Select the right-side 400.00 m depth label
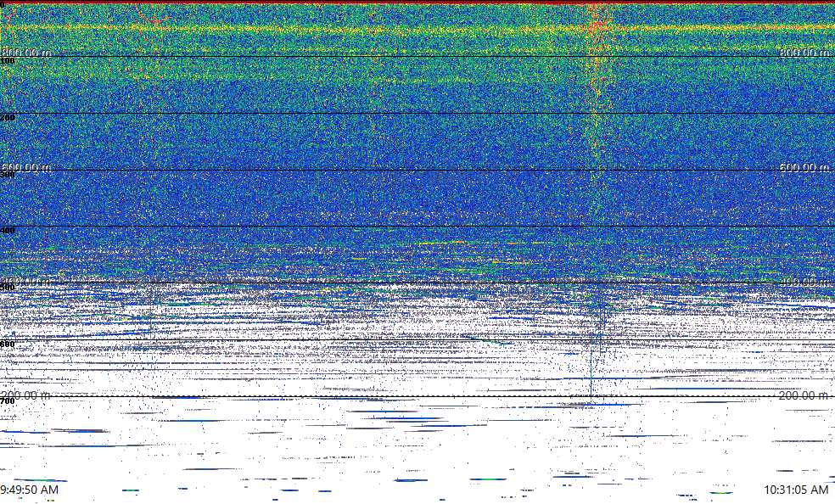 (x=804, y=282)
